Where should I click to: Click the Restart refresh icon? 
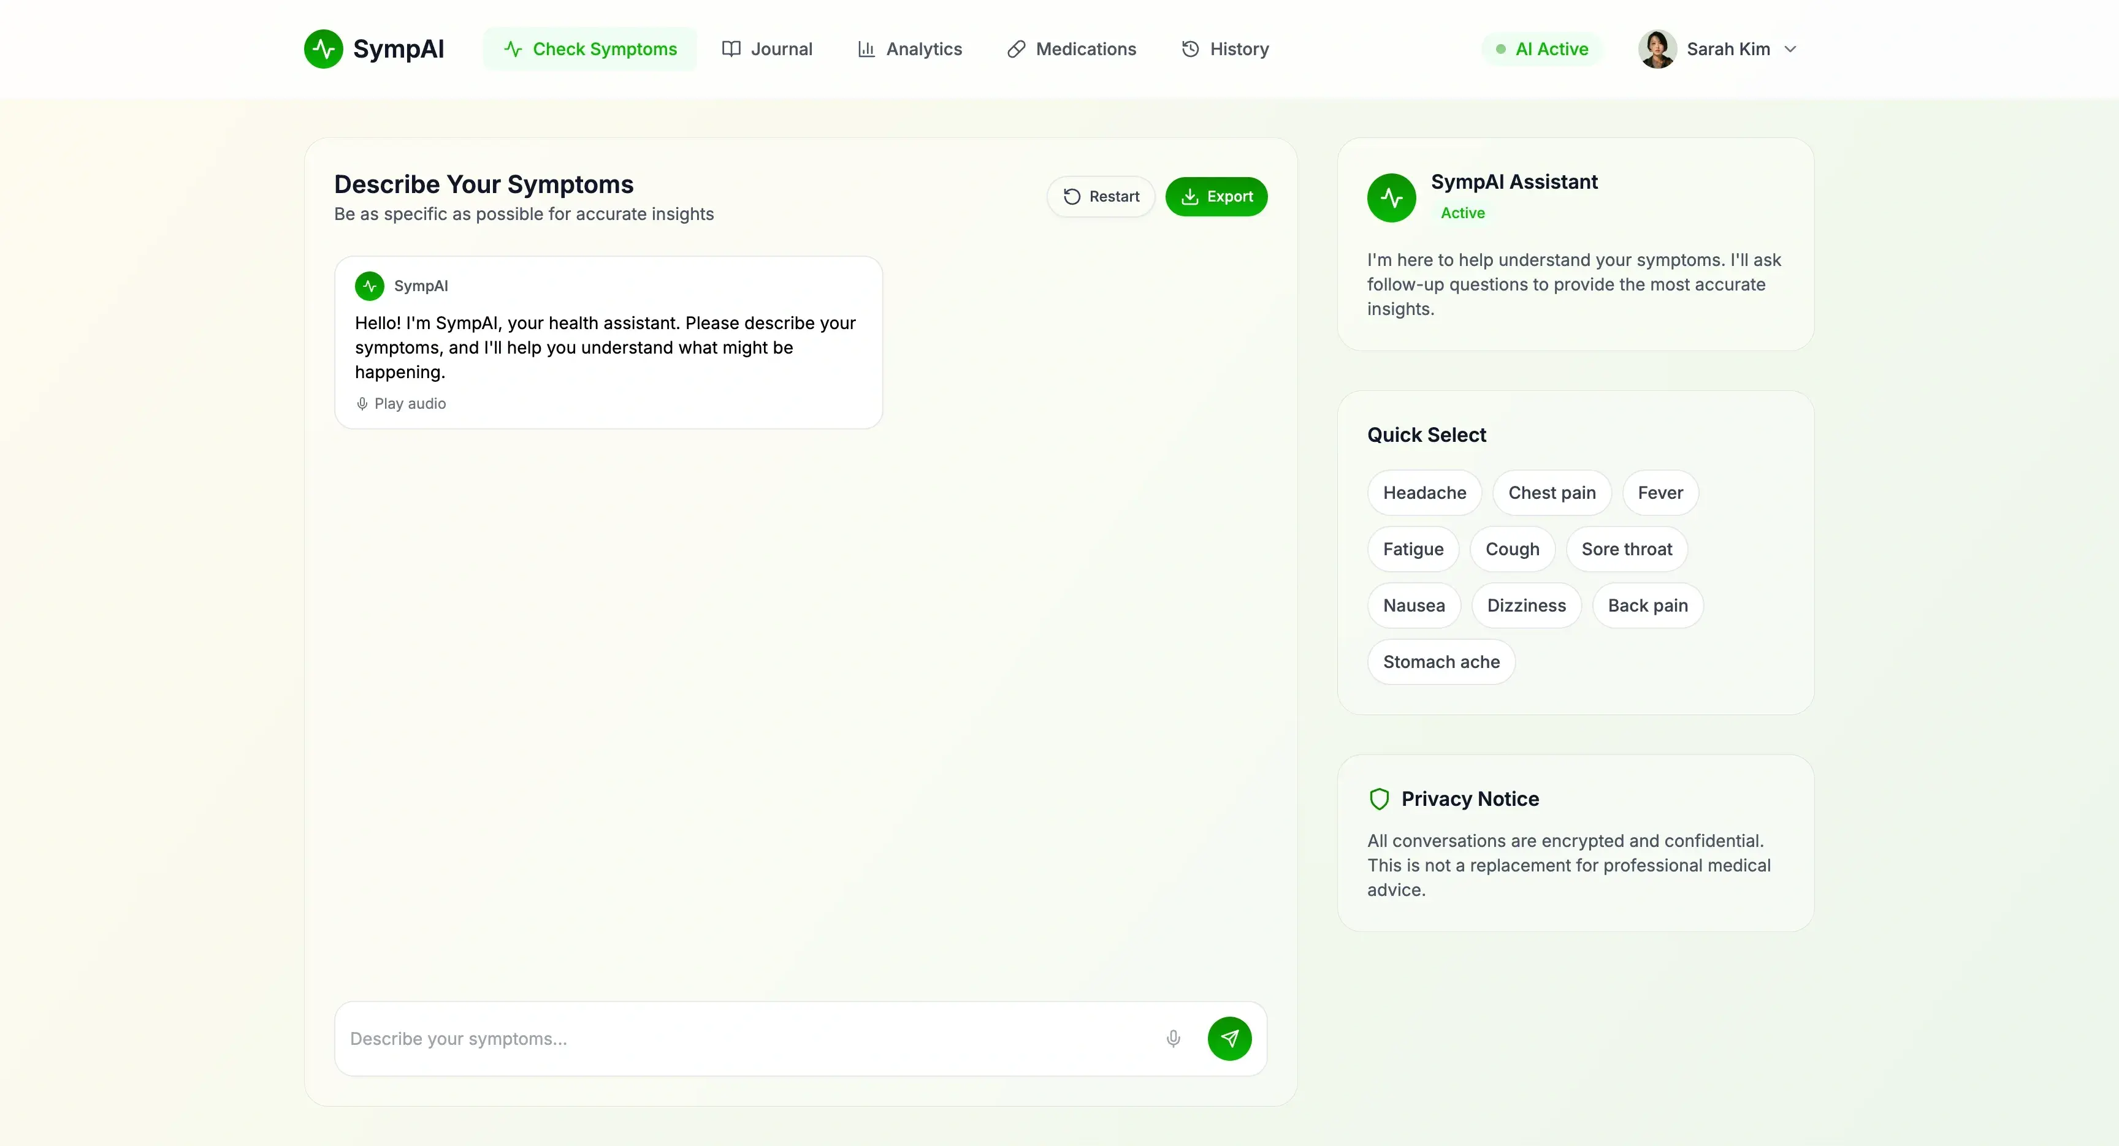(x=1070, y=197)
